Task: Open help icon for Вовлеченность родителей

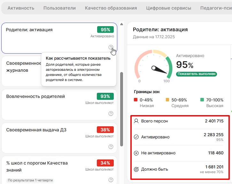Action: click(x=111, y=114)
